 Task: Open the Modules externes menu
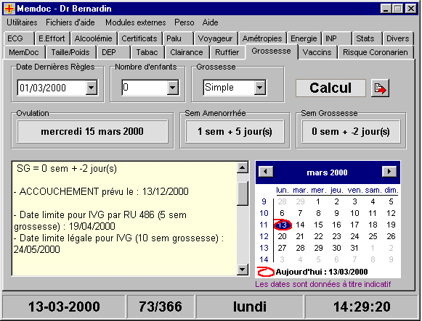tap(135, 22)
